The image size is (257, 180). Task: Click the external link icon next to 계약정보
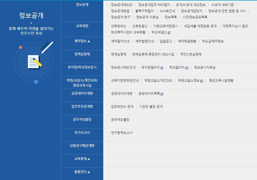click(88, 42)
